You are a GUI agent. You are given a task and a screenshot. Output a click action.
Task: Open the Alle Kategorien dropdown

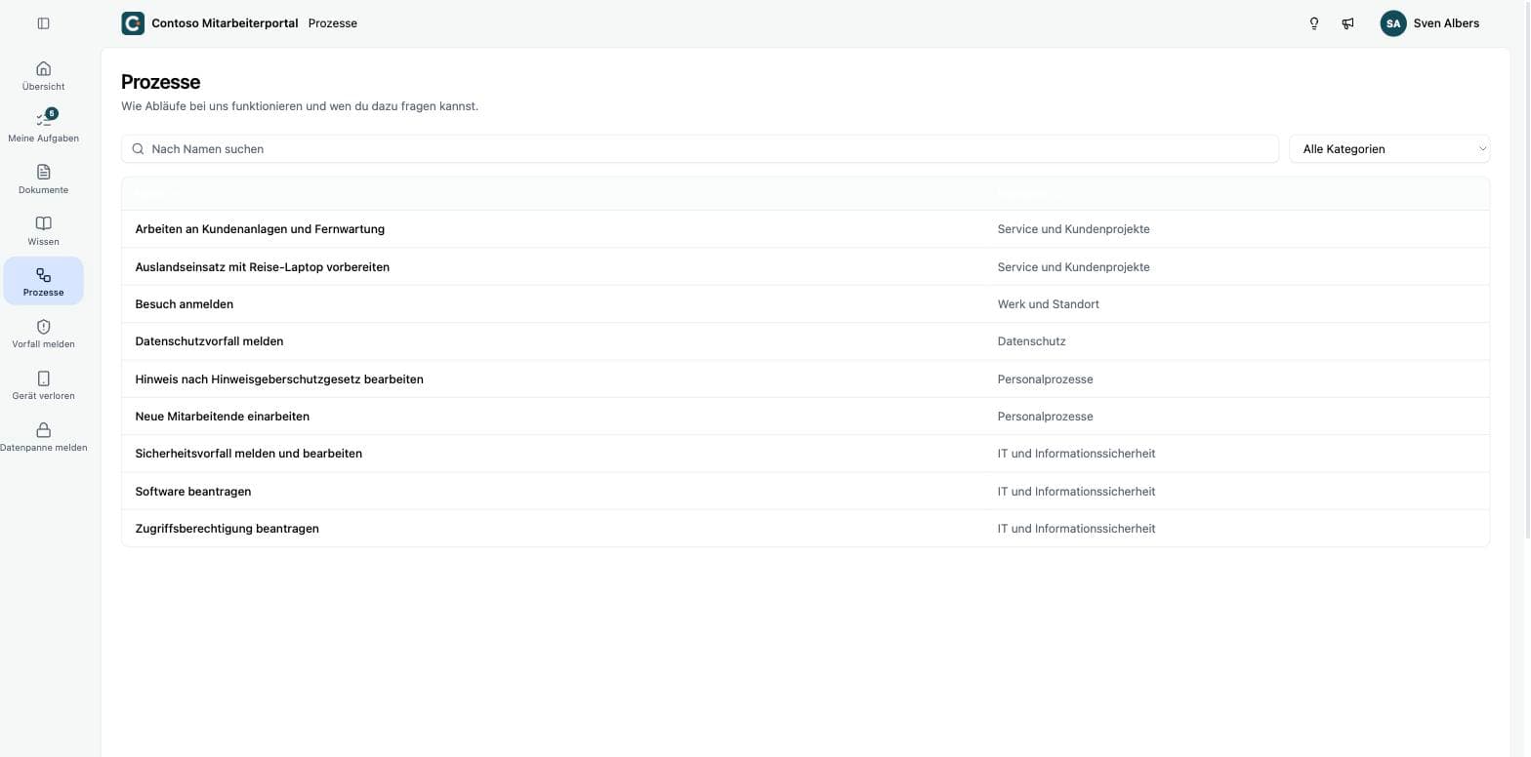tap(1389, 149)
